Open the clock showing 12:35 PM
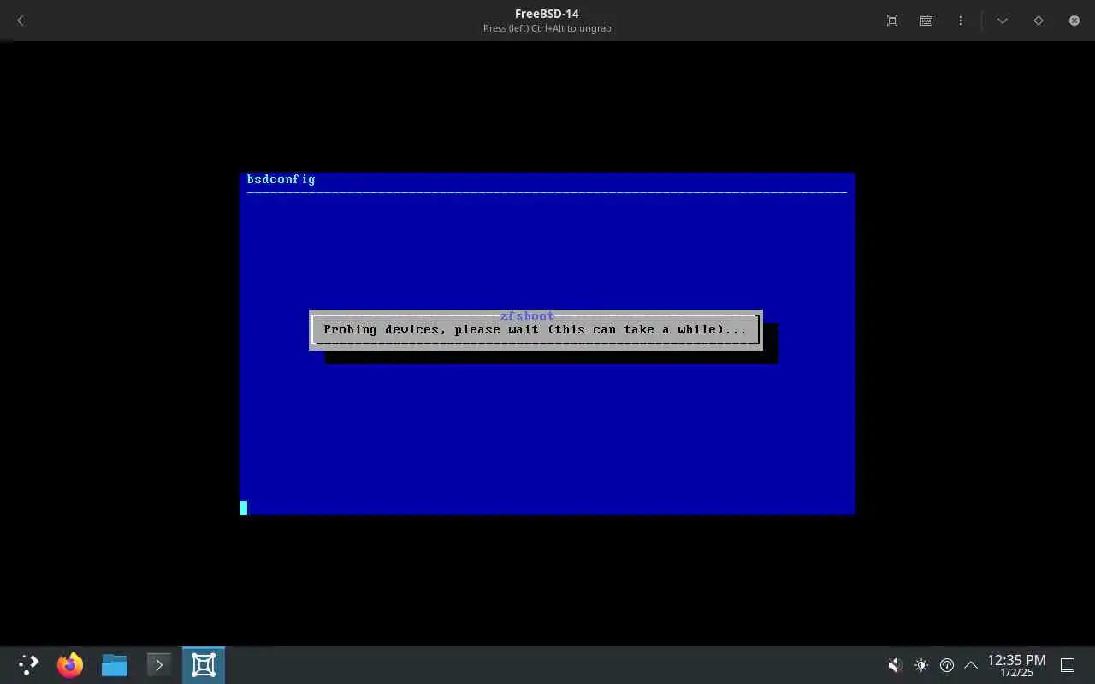 tap(1016, 665)
